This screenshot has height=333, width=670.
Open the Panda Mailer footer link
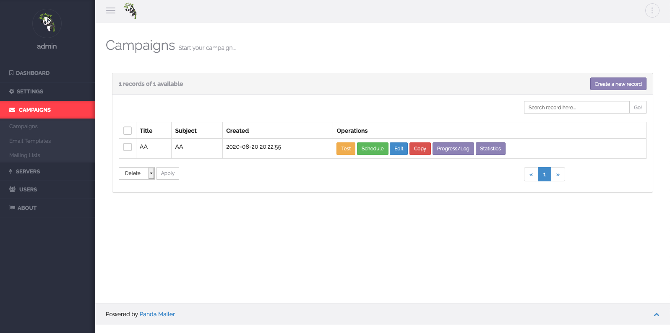pyautogui.click(x=157, y=314)
